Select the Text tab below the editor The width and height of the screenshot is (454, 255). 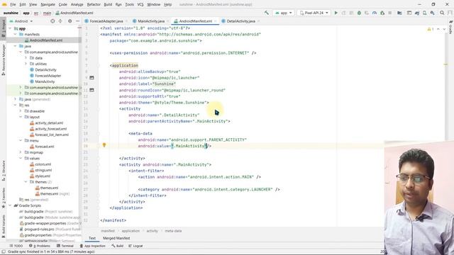click(x=92, y=238)
